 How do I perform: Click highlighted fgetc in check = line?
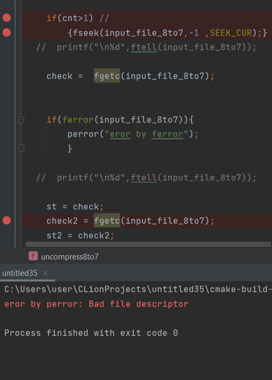click(x=107, y=76)
